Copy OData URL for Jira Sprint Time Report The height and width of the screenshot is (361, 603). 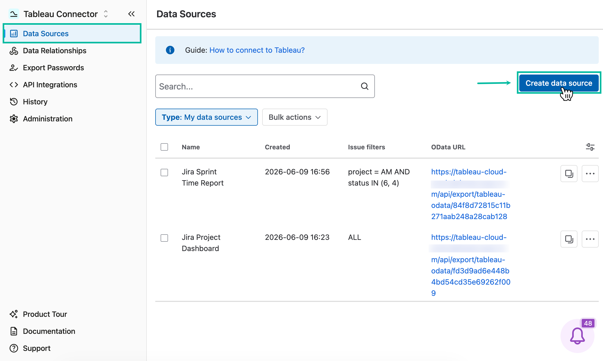pos(569,174)
